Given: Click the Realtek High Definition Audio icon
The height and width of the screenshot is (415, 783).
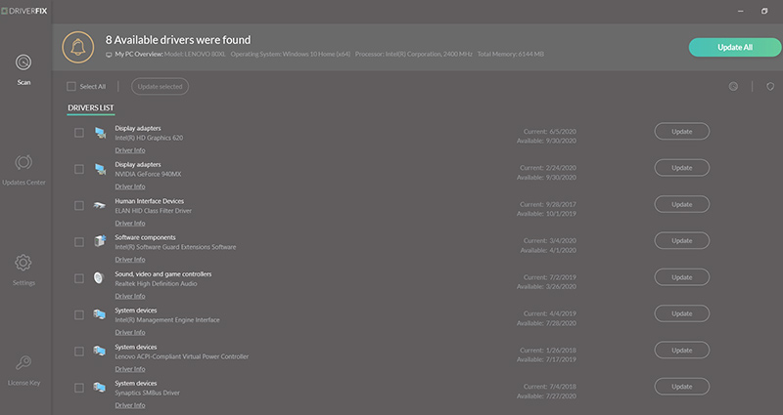Looking at the screenshot, I should pyautogui.click(x=99, y=278).
